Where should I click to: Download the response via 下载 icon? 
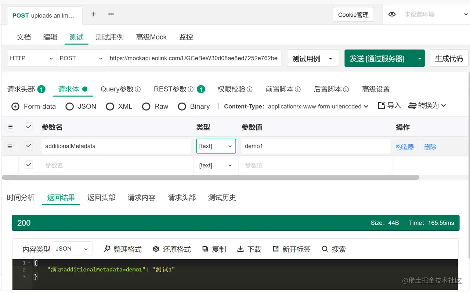(239, 249)
